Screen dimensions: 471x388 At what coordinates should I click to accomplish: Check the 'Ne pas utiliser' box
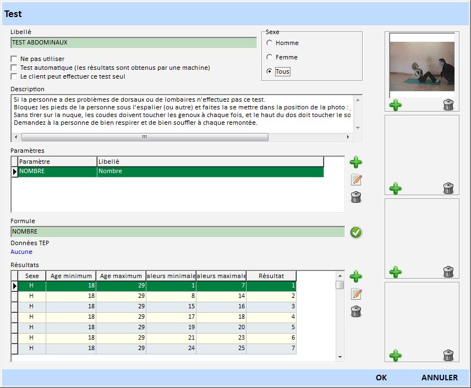pyautogui.click(x=14, y=59)
